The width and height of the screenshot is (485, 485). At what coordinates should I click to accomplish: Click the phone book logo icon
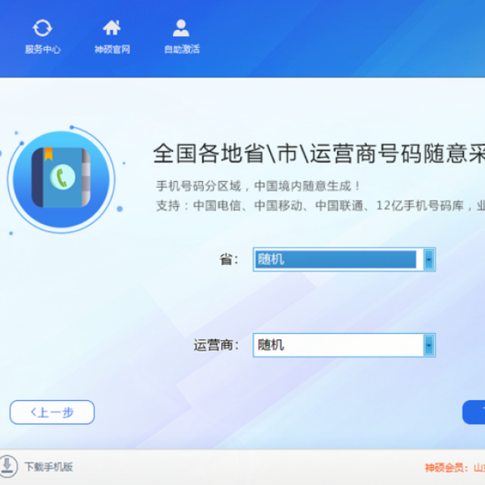click(x=61, y=179)
